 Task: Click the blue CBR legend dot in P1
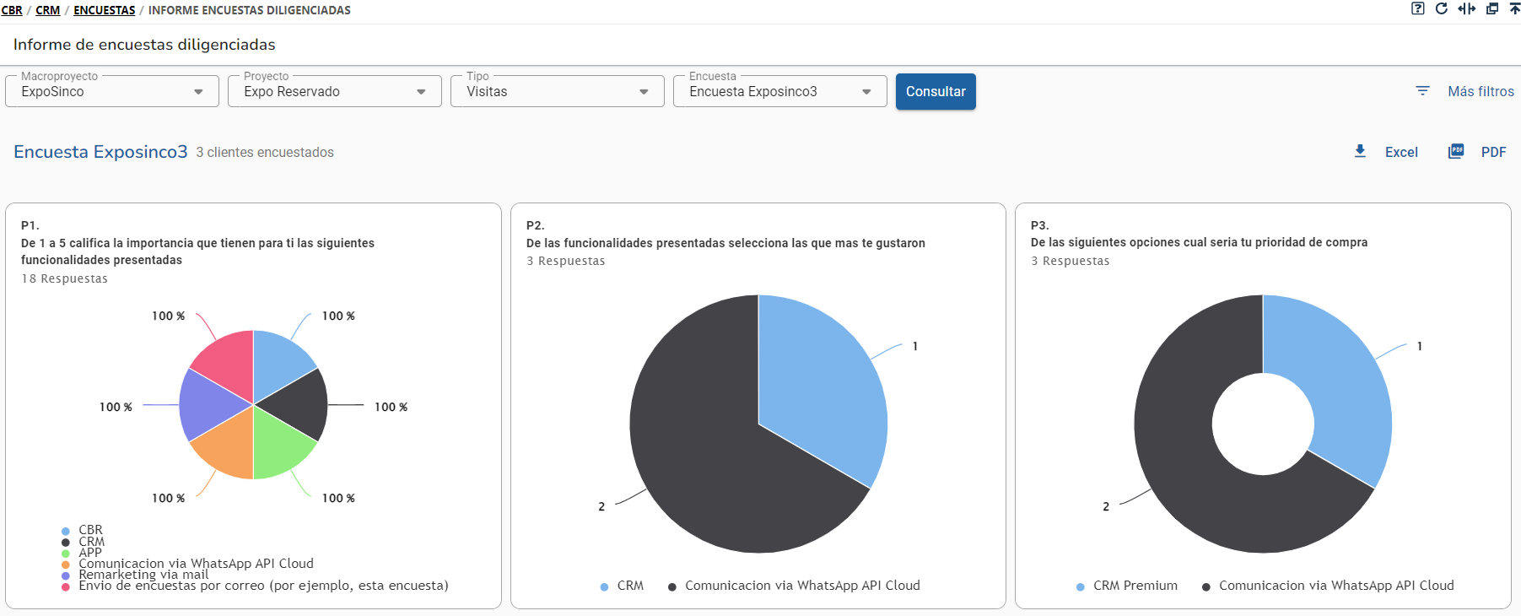[66, 532]
